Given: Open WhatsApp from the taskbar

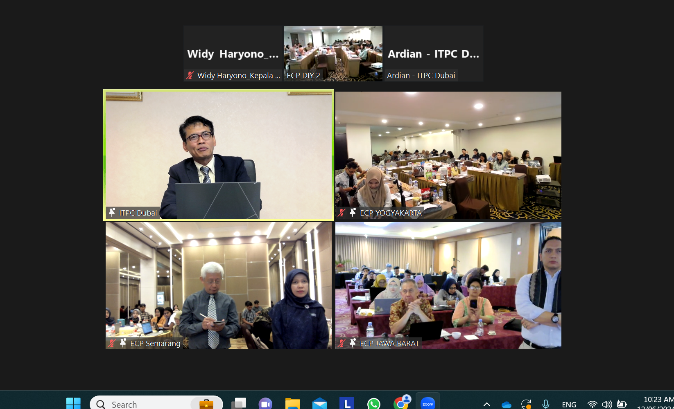Looking at the screenshot, I should point(373,404).
